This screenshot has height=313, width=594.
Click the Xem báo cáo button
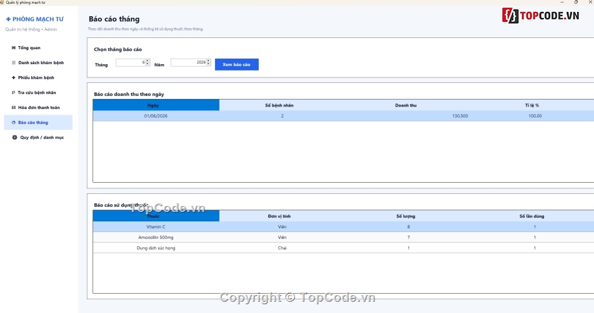(x=237, y=65)
